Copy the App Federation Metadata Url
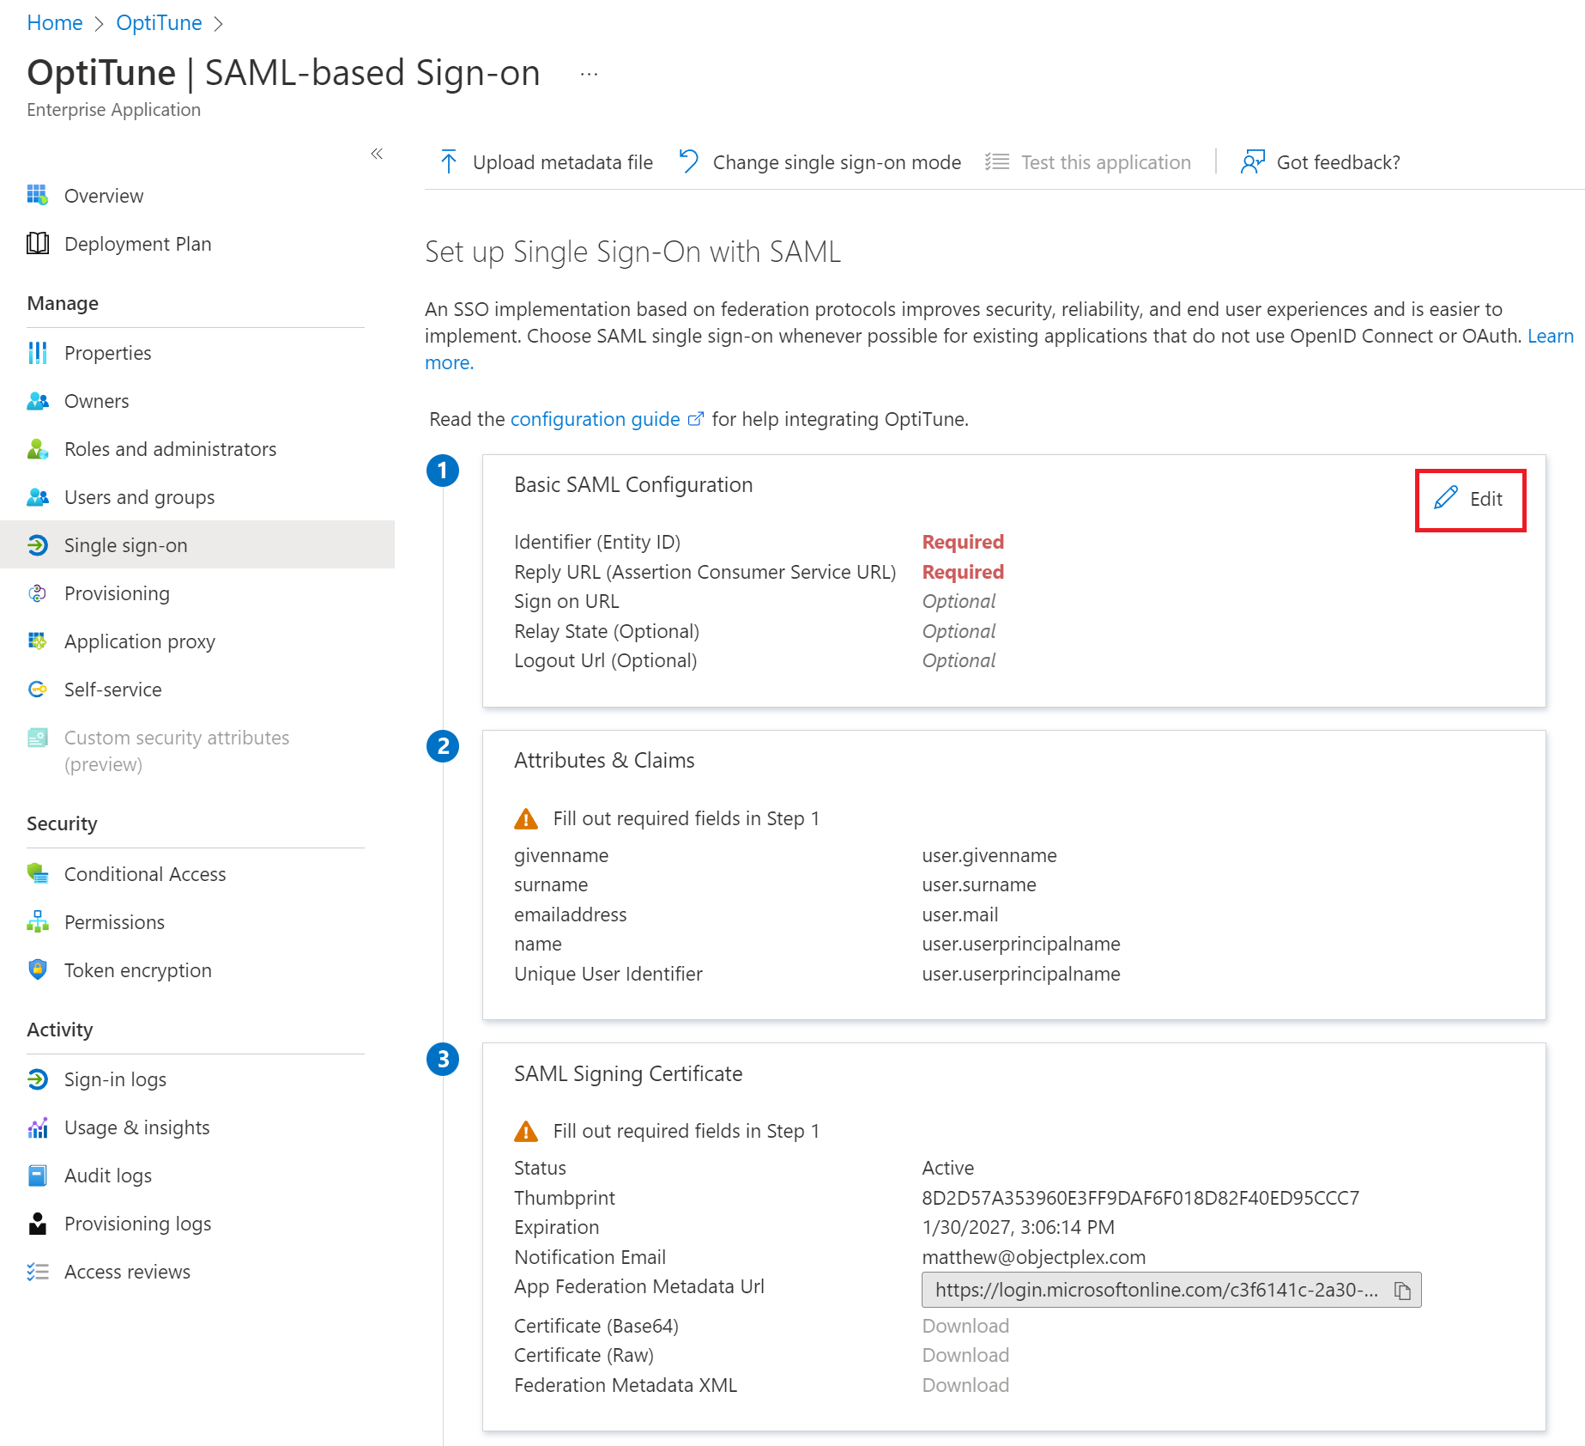The height and width of the screenshot is (1446, 1585). pyautogui.click(x=1402, y=1290)
